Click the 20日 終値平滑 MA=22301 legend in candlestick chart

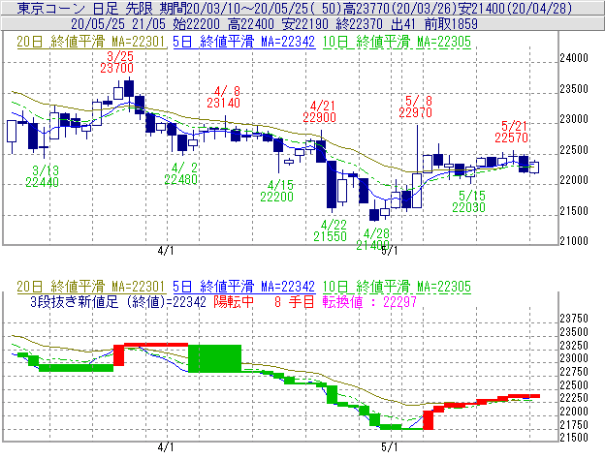click(x=91, y=42)
